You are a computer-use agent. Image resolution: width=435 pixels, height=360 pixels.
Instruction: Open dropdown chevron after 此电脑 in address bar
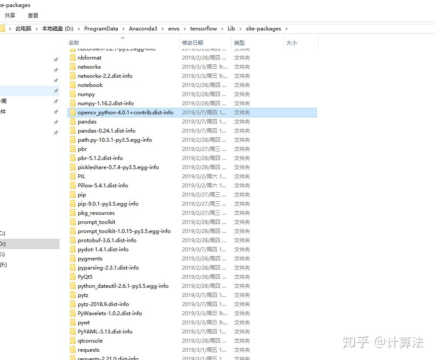(x=37, y=29)
